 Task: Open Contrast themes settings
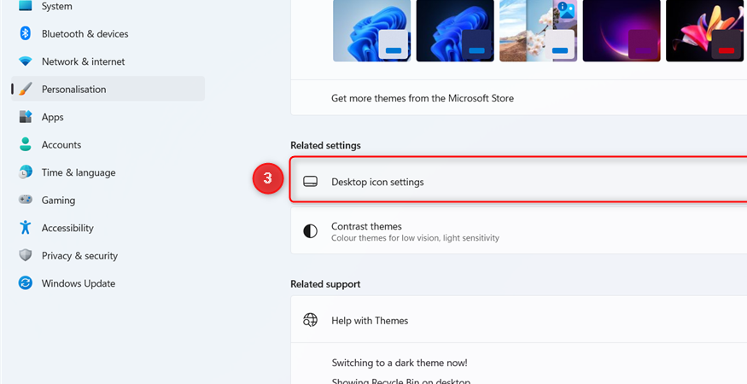[x=519, y=231]
